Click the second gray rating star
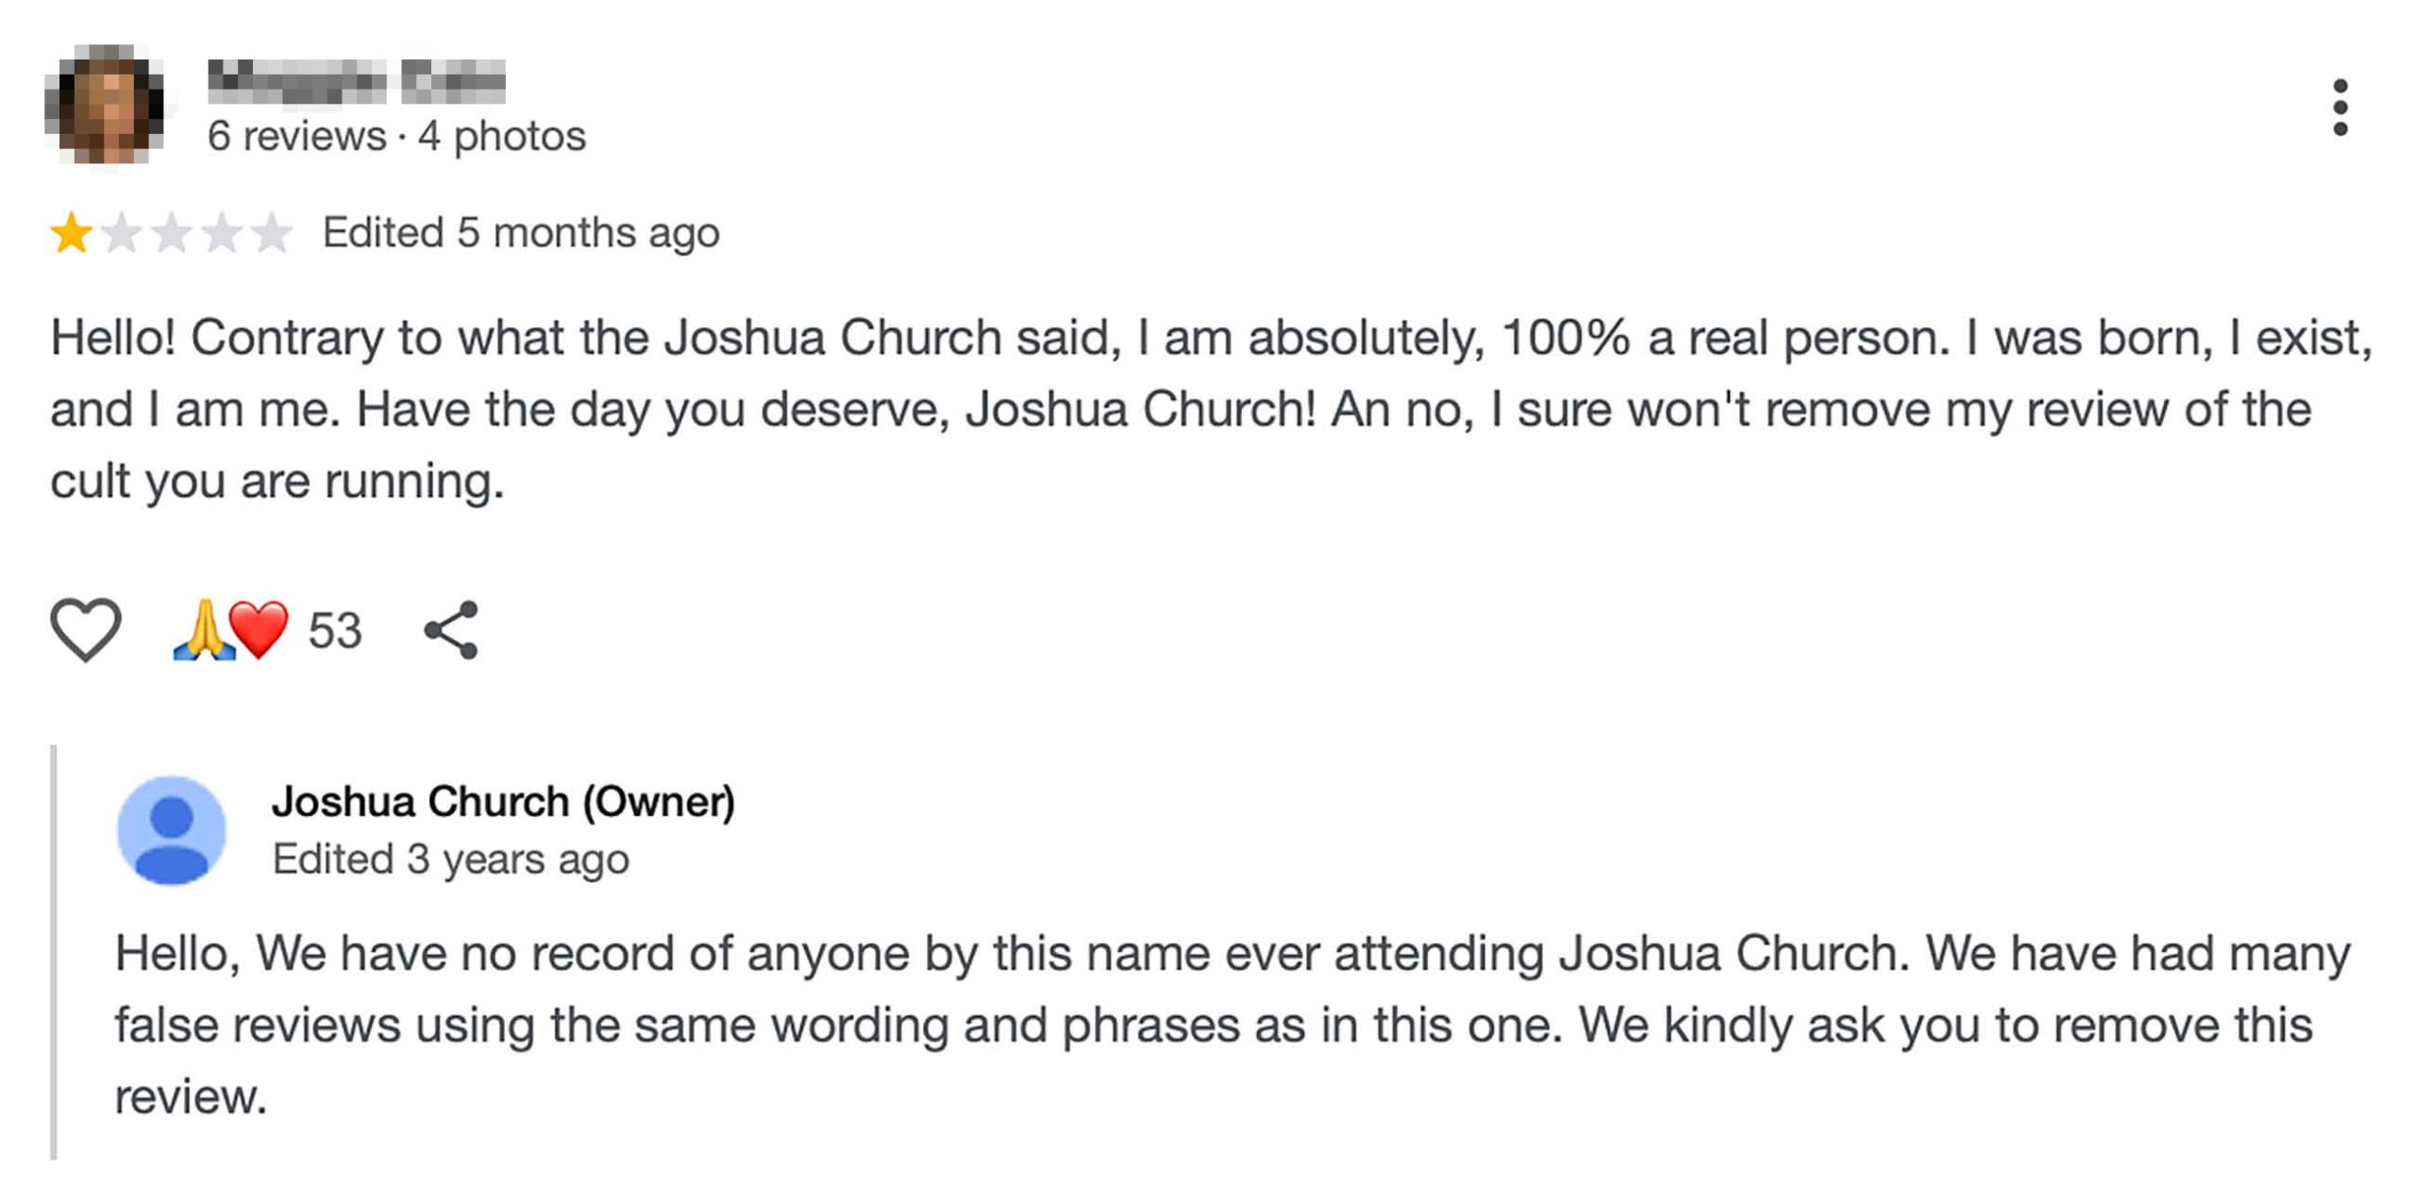Image resolution: width=2416 pixels, height=1203 pixels. click(121, 233)
